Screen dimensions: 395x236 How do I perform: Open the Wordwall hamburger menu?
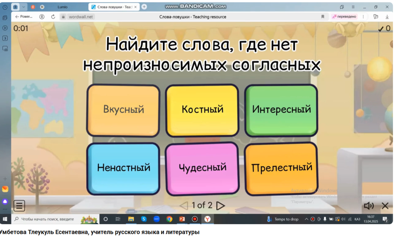tap(19, 206)
